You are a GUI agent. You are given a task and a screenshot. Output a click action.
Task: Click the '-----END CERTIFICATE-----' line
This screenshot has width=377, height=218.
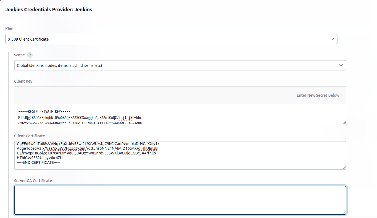pos(38,162)
